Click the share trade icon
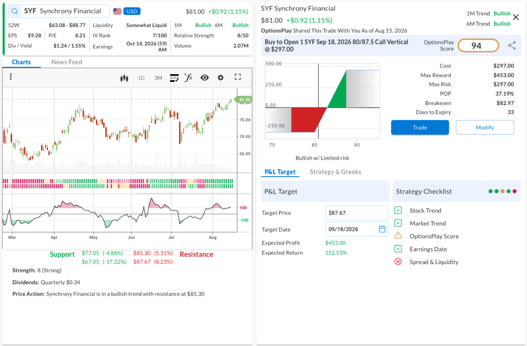527x346 pixels. [x=512, y=45]
